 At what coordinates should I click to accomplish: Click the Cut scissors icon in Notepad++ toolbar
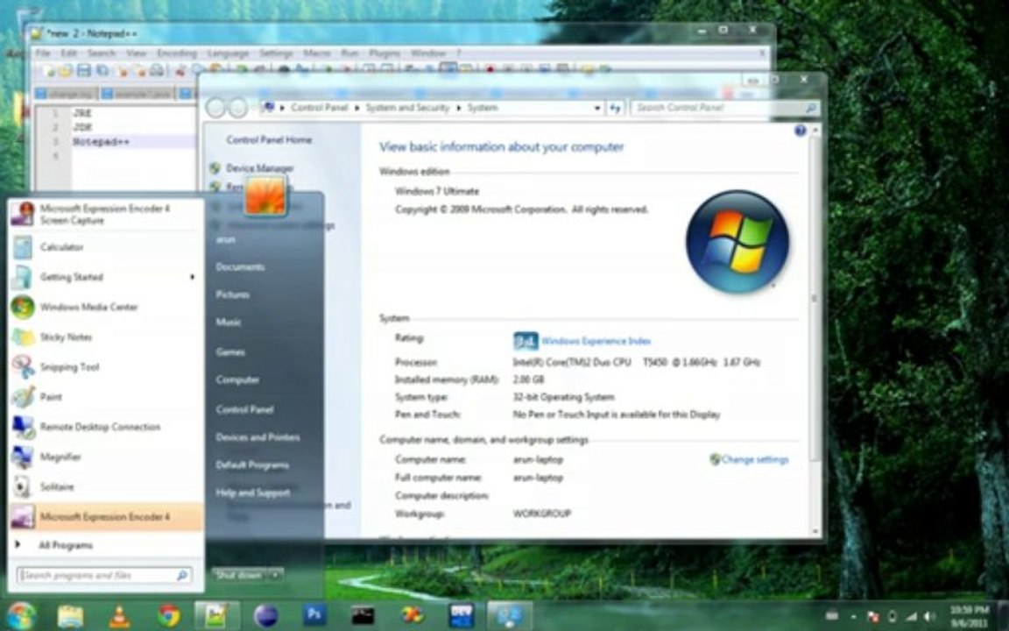pyautogui.click(x=180, y=71)
